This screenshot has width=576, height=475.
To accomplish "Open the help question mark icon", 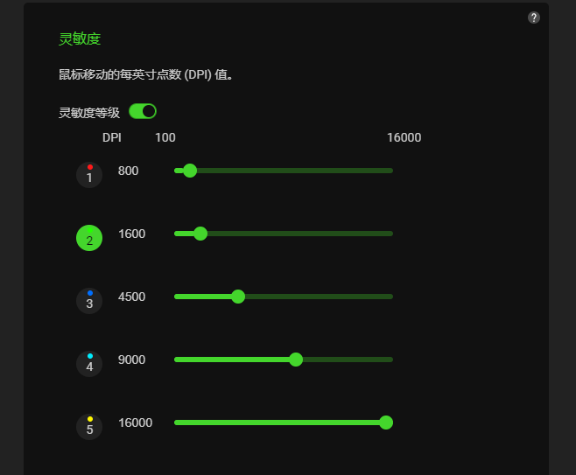I will pyautogui.click(x=534, y=17).
